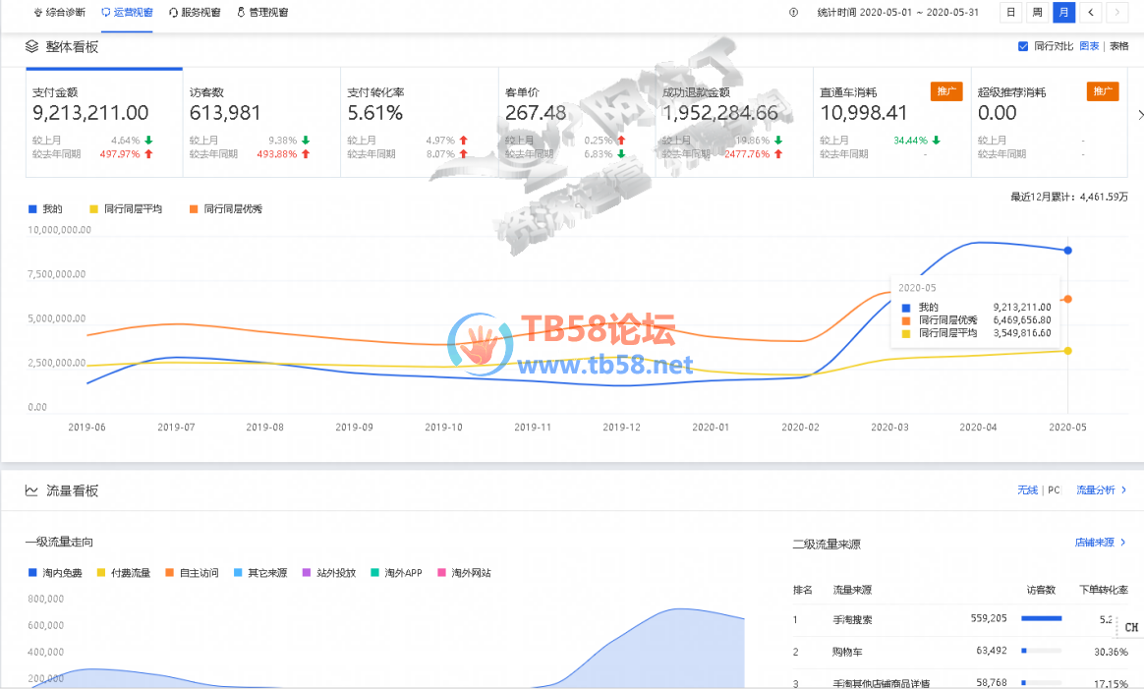The width and height of the screenshot is (1144, 690).
Task: Switch to the 运营视窗 tab
Action: click(x=127, y=13)
